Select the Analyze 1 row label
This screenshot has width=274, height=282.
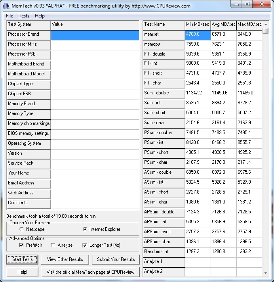pos(164,263)
